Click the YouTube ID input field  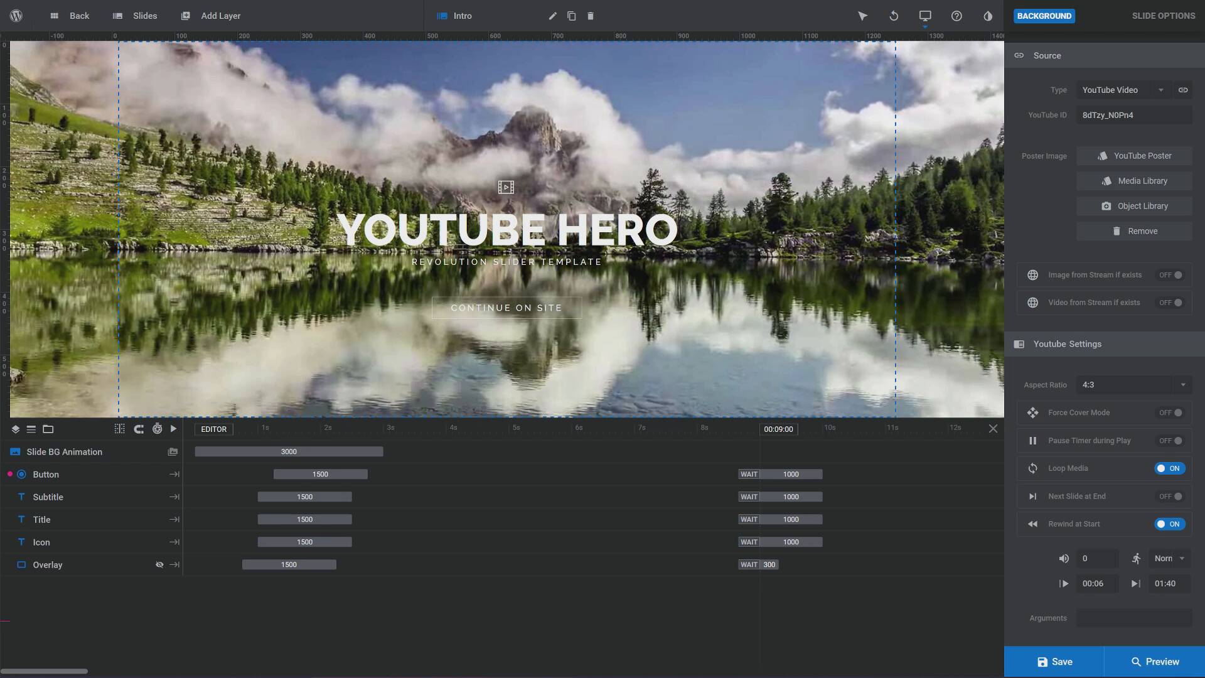pyautogui.click(x=1134, y=115)
